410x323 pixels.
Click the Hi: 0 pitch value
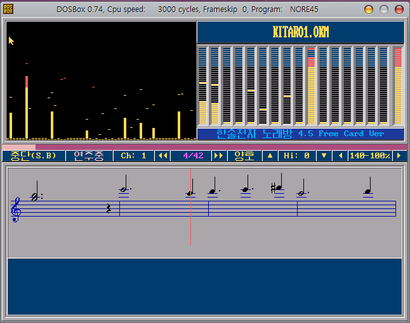(297, 156)
